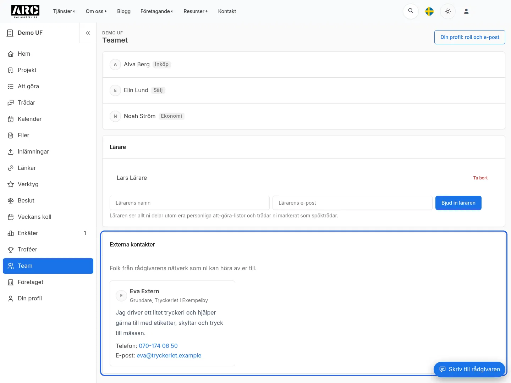Click the Kontakt menu item
The image size is (511, 383).
click(227, 11)
